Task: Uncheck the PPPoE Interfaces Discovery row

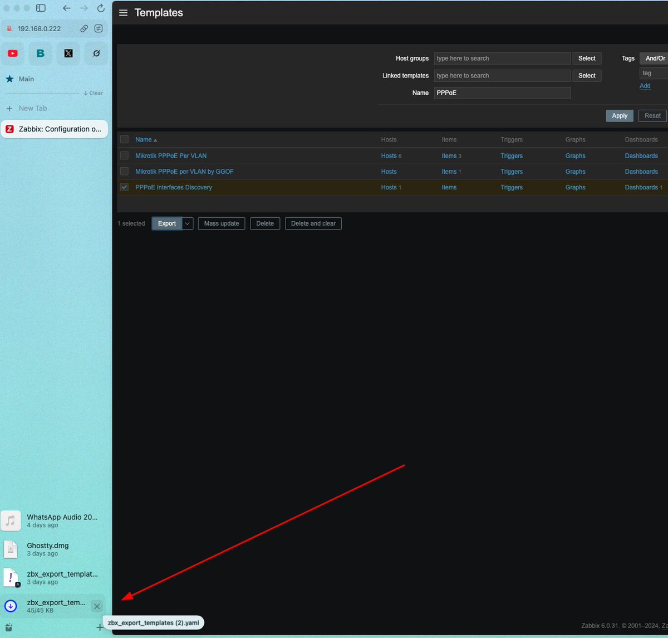Action: [x=124, y=187]
